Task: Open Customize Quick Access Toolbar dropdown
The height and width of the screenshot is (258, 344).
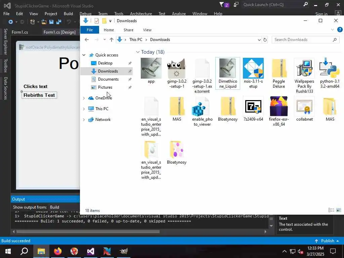Action: click(110, 21)
